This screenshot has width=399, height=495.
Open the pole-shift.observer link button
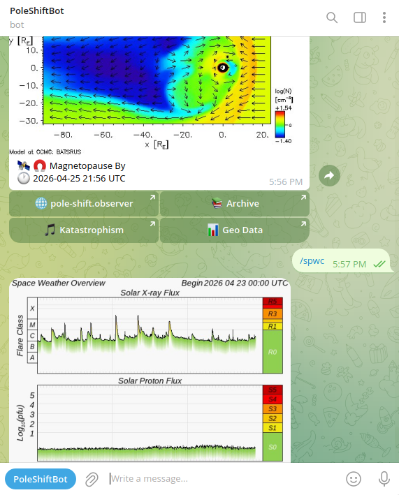click(84, 204)
